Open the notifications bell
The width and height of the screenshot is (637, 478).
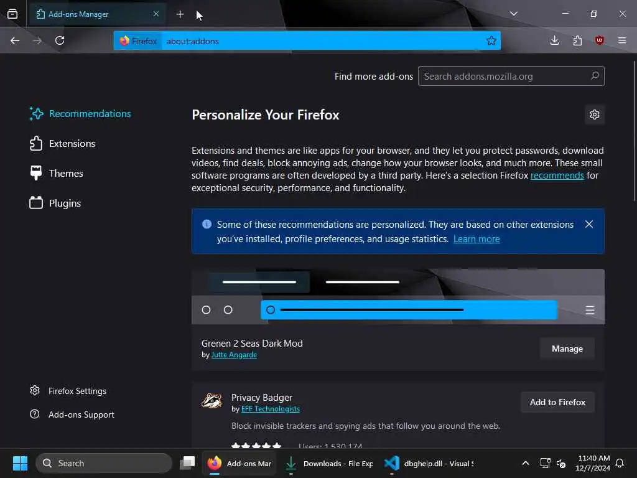(x=620, y=463)
